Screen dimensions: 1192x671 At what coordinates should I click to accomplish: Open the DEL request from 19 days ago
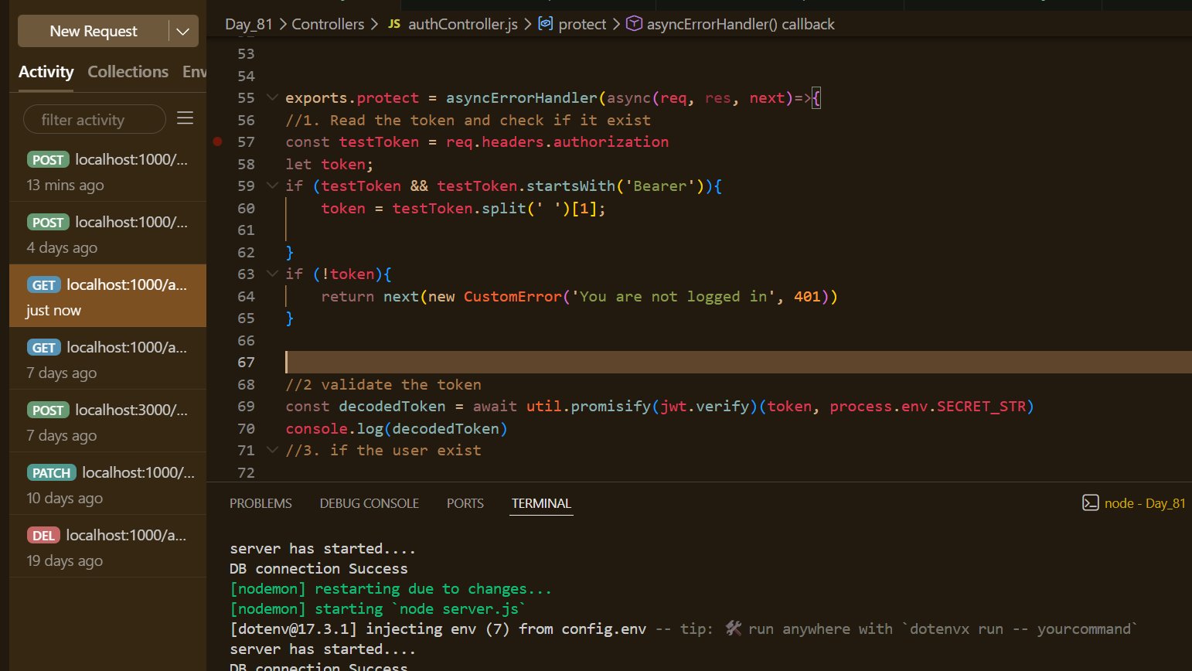point(107,547)
